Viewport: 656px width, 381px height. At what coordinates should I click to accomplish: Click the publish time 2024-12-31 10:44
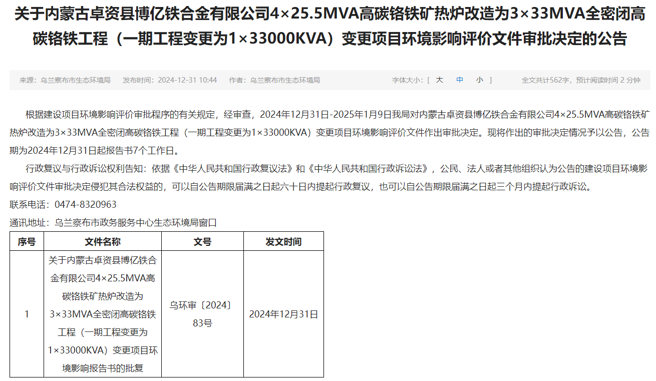coord(170,80)
